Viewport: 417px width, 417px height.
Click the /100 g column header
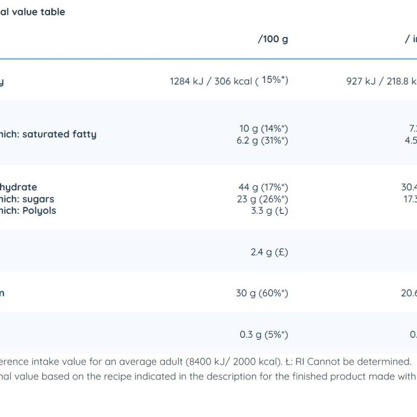pos(273,39)
